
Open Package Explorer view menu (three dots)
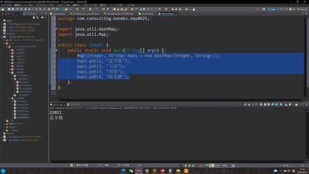pos(46,17)
